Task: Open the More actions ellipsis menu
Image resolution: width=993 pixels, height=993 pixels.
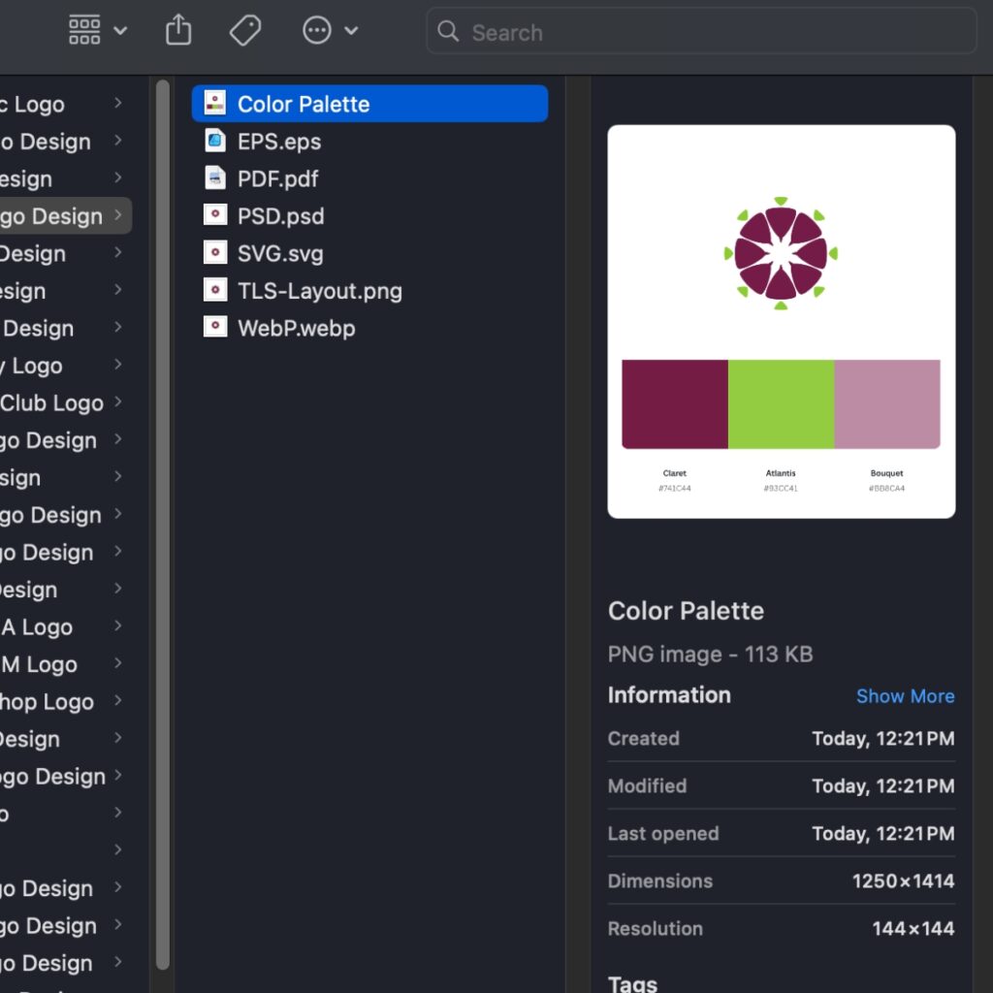Action: pyautogui.click(x=330, y=31)
